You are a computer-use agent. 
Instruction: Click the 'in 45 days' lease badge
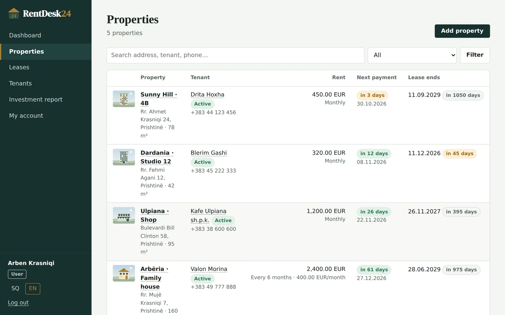460,153
